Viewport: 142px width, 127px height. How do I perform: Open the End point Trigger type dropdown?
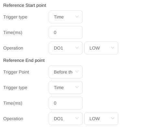(x=65, y=87)
